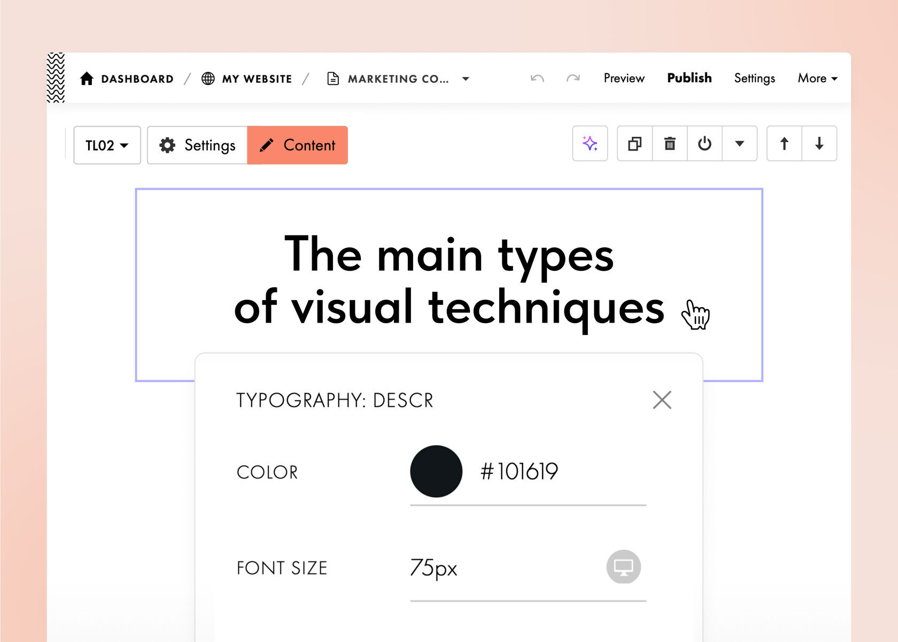Toggle block visibility with the power icon

[705, 144]
